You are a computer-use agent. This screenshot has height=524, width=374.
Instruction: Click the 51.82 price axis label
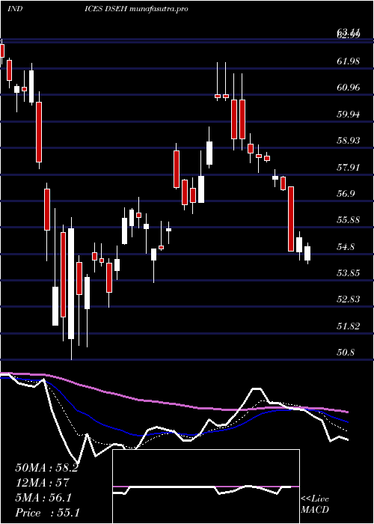pyautogui.click(x=349, y=326)
